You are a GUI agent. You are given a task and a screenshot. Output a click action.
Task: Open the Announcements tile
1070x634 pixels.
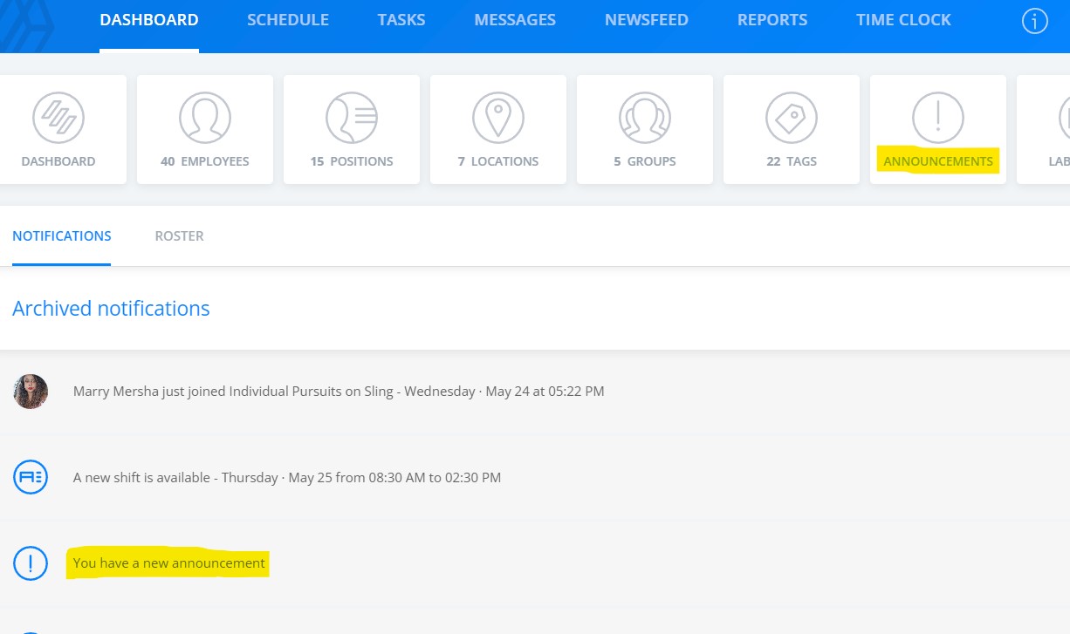938,129
